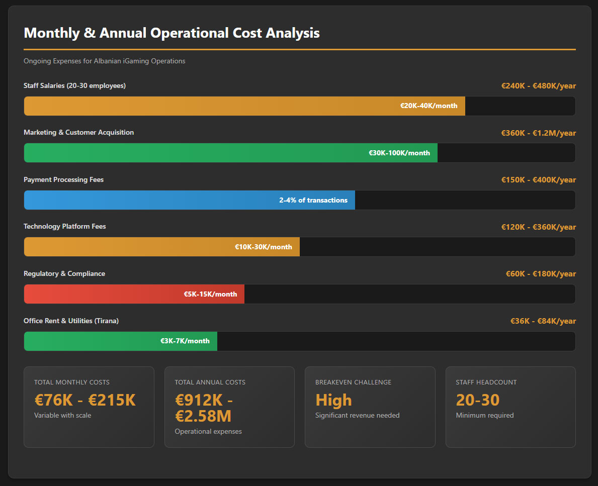Click the Office Rent & Utilities bar

click(x=121, y=341)
